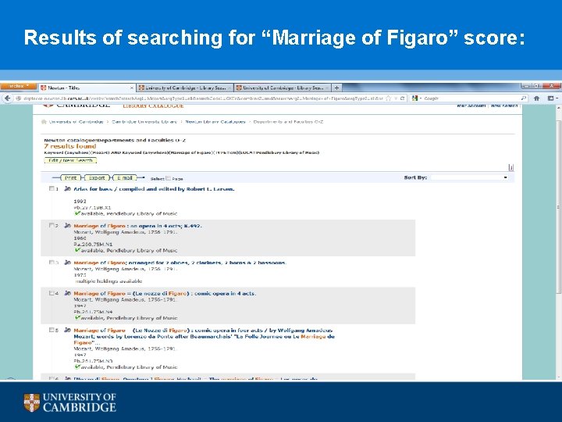The width and height of the screenshot is (562, 422).
Task: Click the My Account link
Action: (x=471, y=105)
